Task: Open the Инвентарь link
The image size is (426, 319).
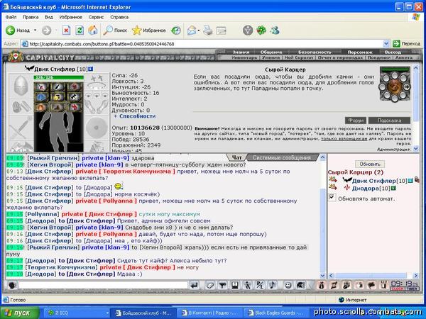Action: click(244, 57)
